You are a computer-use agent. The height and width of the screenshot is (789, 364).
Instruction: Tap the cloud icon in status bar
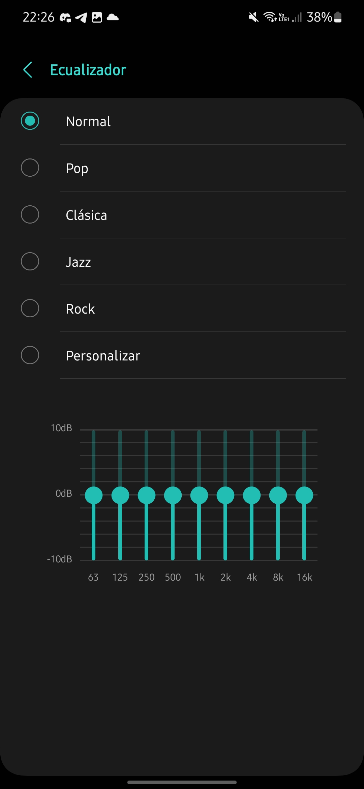pos(113,17)
